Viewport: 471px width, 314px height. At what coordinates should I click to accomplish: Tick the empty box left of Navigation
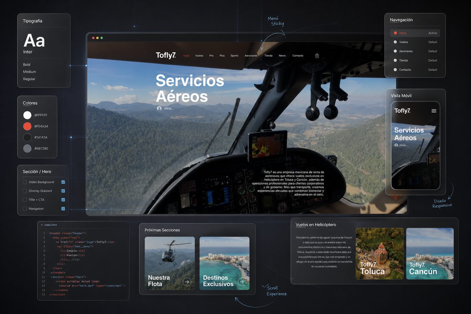pos(25,209)
